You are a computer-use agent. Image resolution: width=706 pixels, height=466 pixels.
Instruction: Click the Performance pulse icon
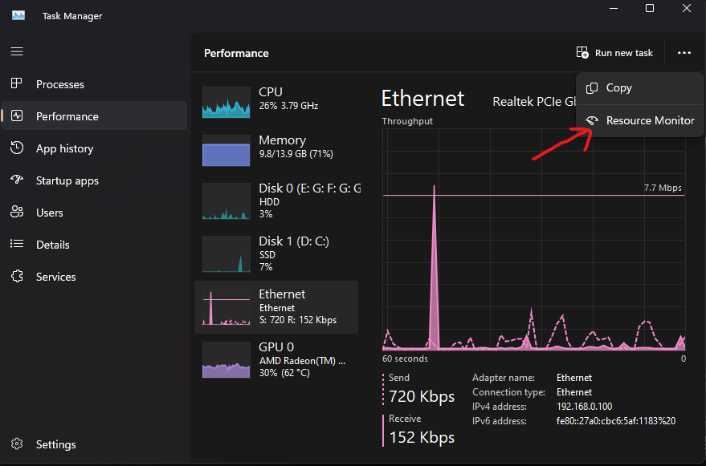coord(17,116)
